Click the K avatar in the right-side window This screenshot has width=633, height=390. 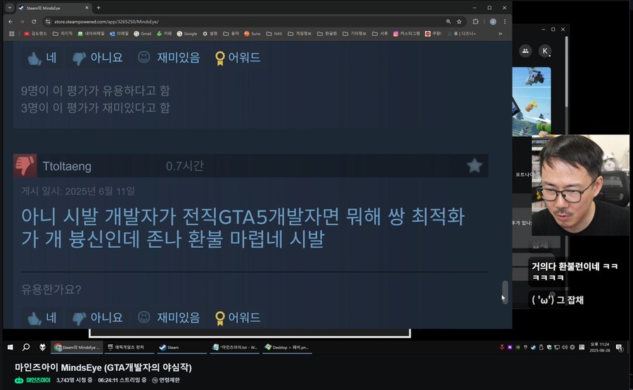[545, 51]
